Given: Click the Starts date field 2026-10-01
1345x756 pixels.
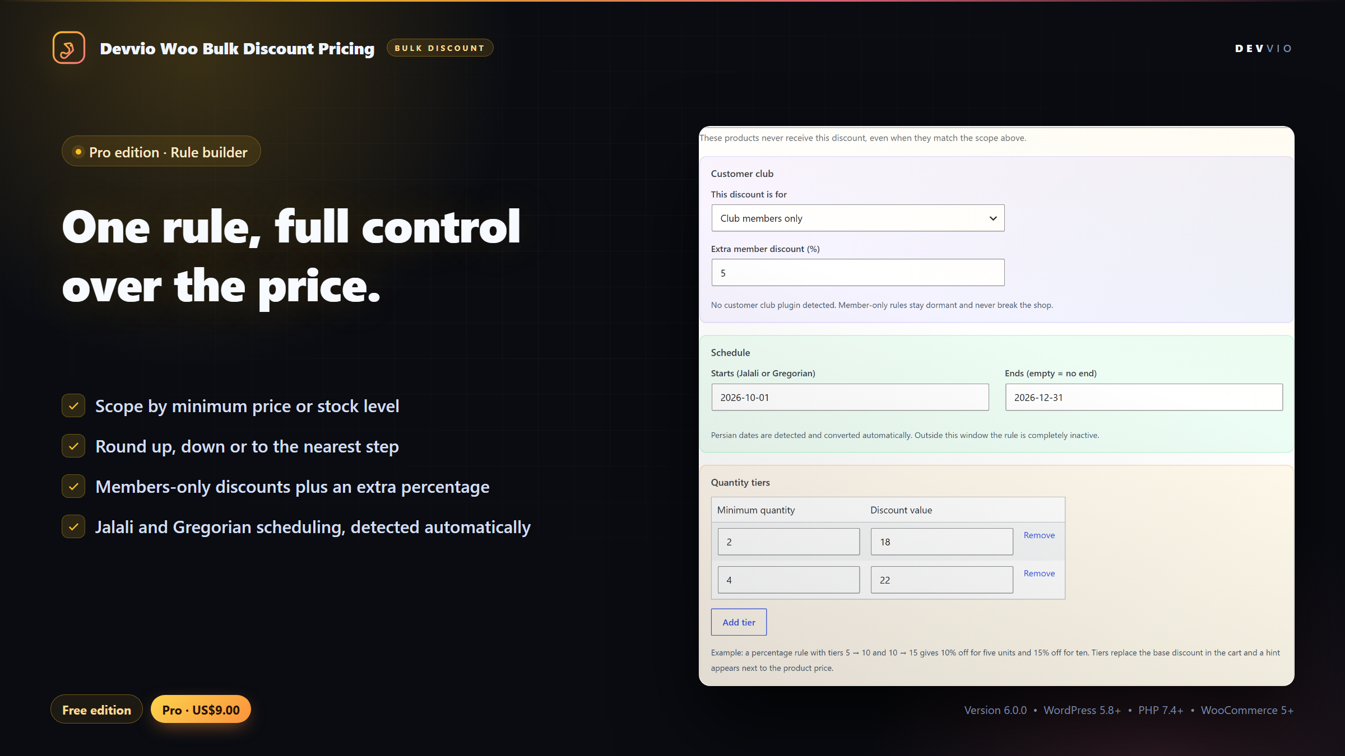Looking at the screenshot, I should tap(850, 397).
